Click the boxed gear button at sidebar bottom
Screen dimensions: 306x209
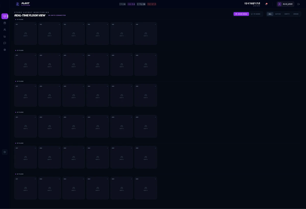coord(5,152)
